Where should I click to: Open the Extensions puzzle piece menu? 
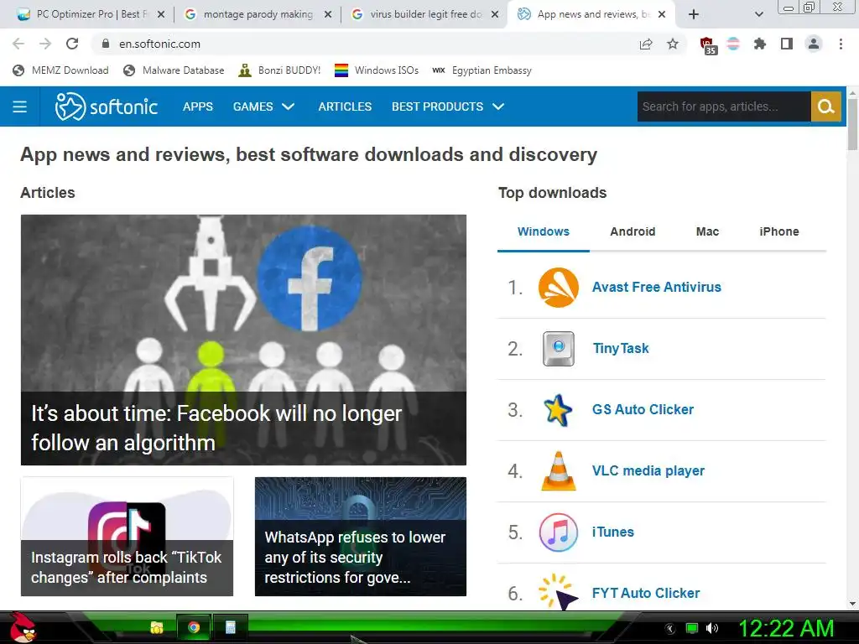click(760, 44)
